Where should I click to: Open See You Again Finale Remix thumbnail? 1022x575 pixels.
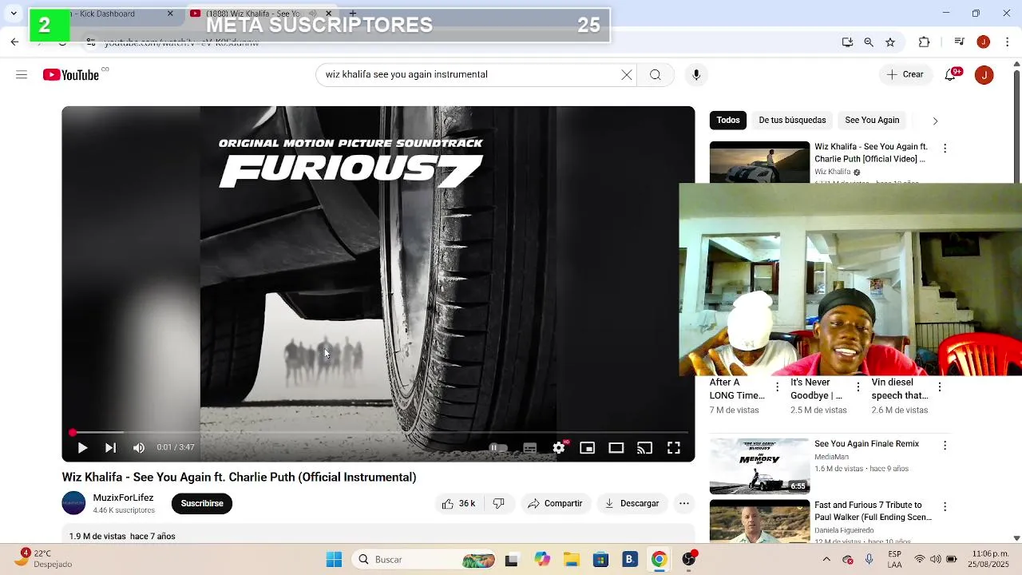point(760,466)
